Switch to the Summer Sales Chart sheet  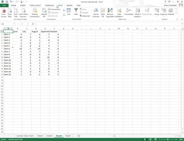click(25, 136)
